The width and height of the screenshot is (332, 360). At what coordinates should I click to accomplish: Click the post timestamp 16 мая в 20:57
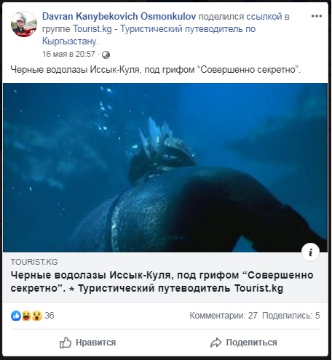pyautogui.click(x=68, y=54)
